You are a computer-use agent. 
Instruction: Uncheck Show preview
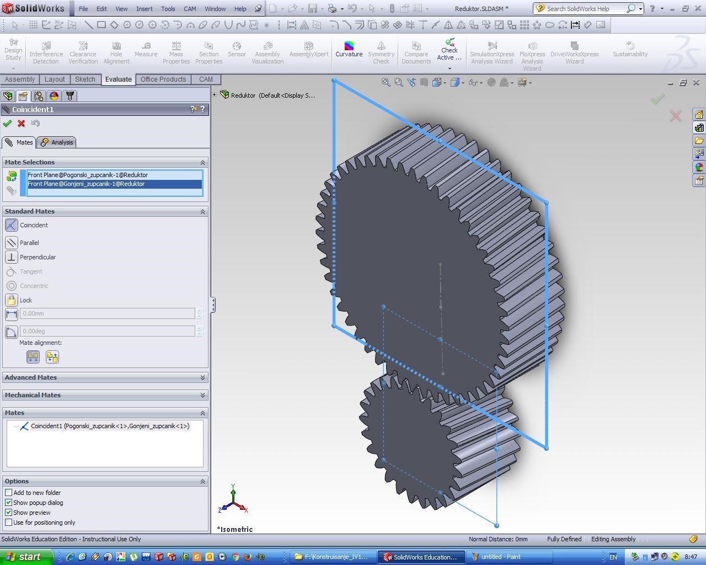pyautogui.click(x=8, y=513)
